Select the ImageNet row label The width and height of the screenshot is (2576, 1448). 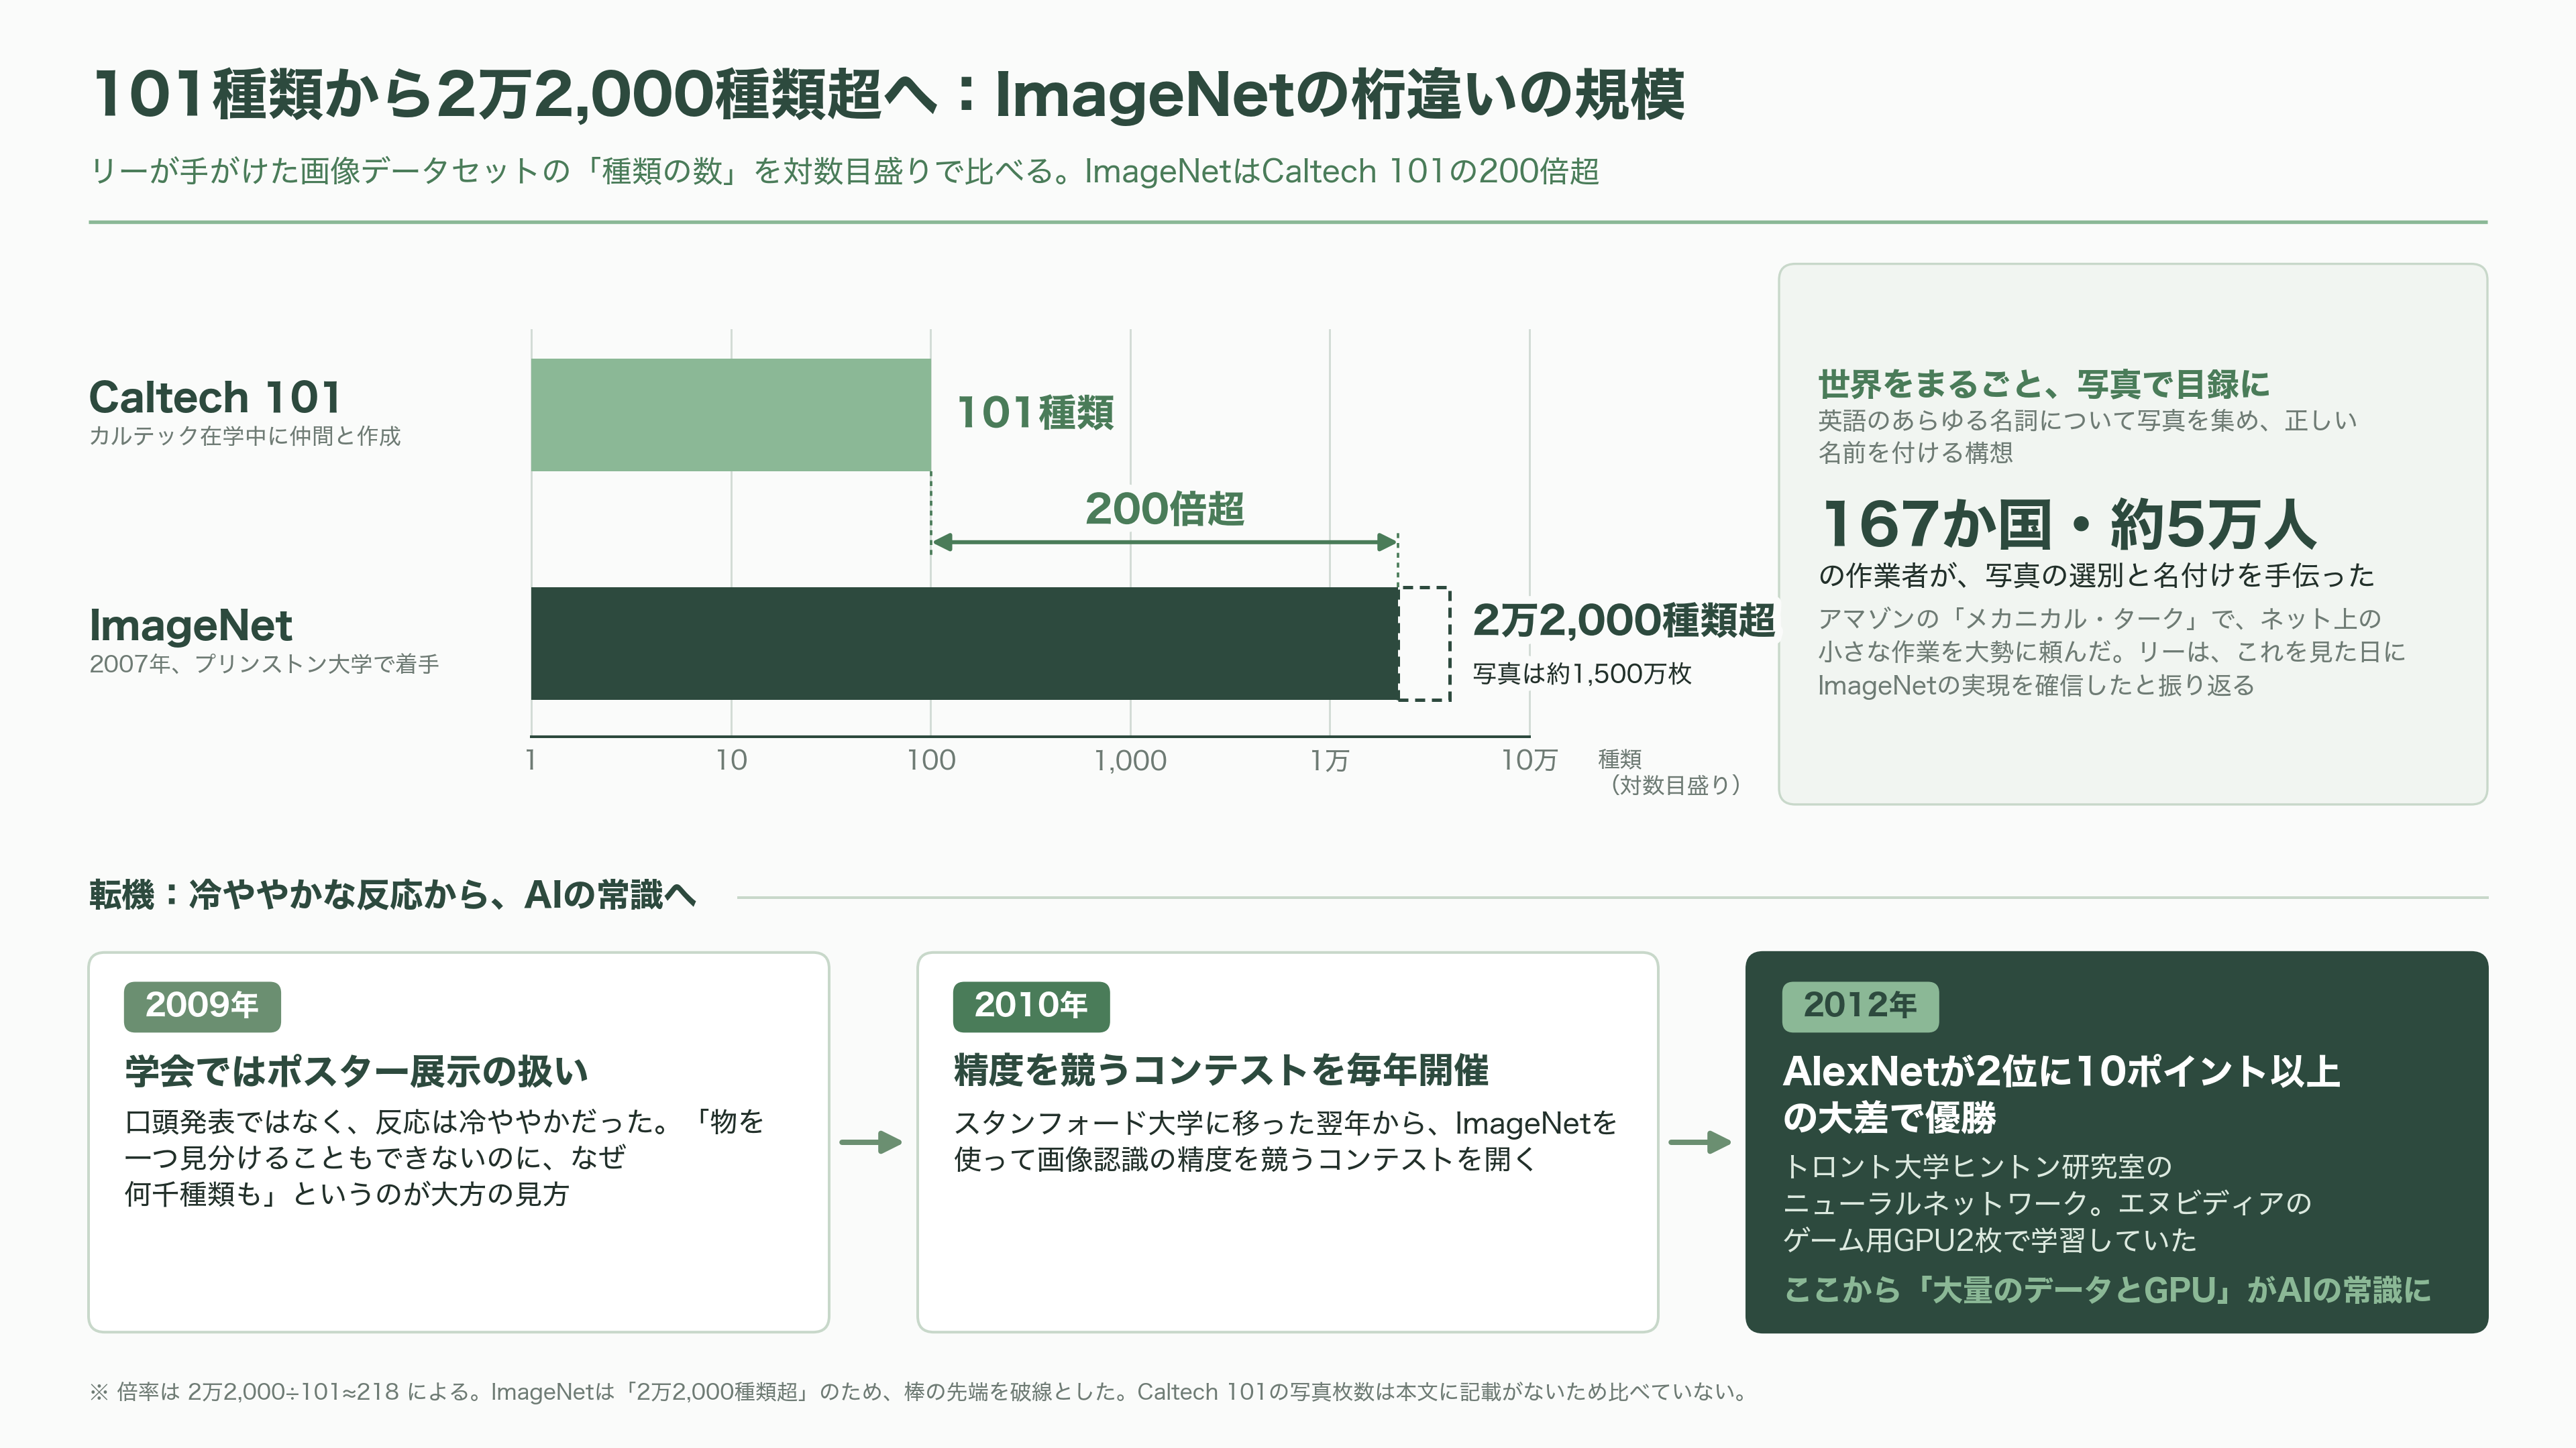point(191,625)
